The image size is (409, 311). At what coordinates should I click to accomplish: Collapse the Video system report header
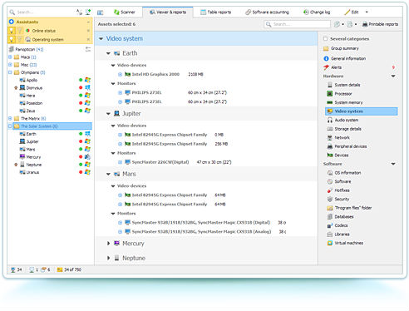tap(101, 39)
